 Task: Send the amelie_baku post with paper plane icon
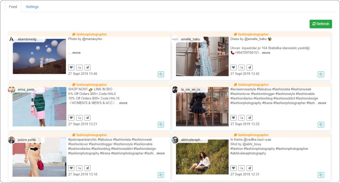[249, 67]
